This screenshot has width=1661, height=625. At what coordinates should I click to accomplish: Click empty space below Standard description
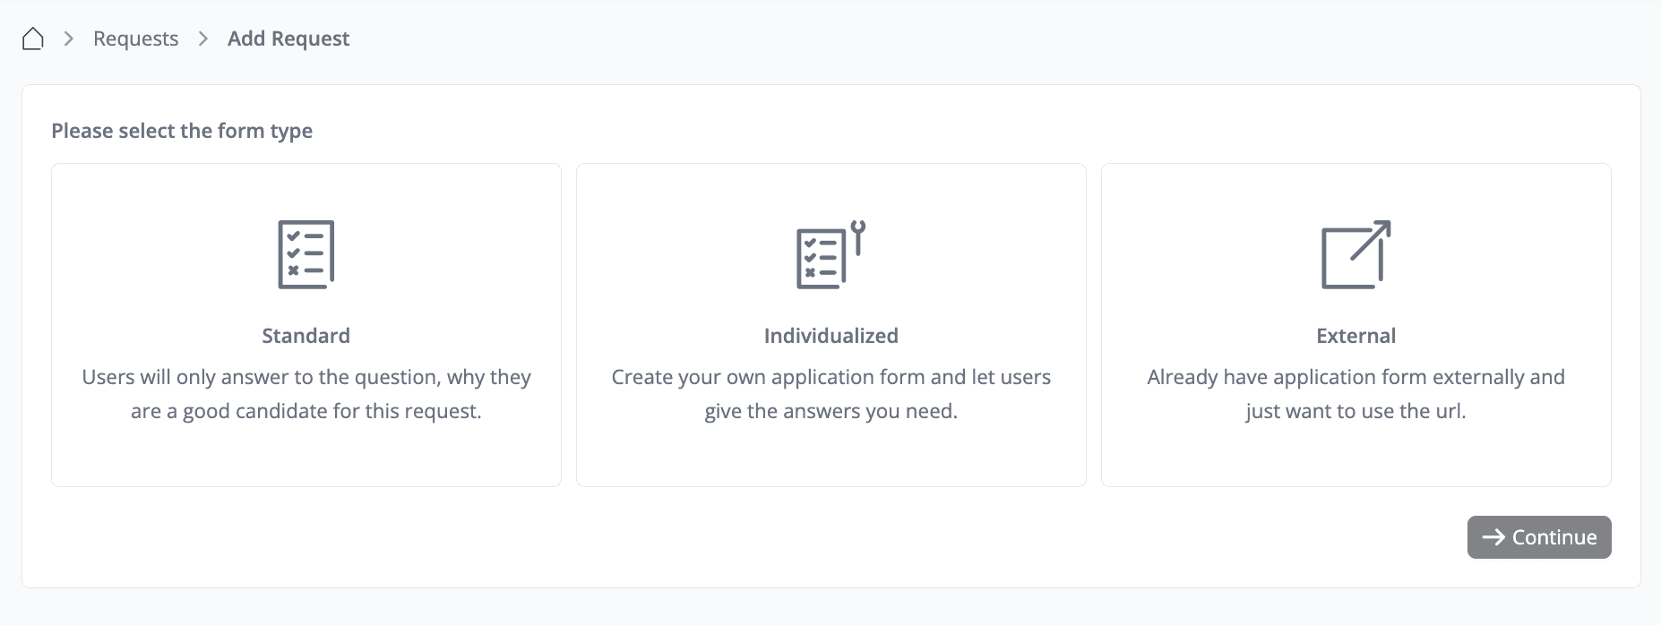click(x=306, y=455)
